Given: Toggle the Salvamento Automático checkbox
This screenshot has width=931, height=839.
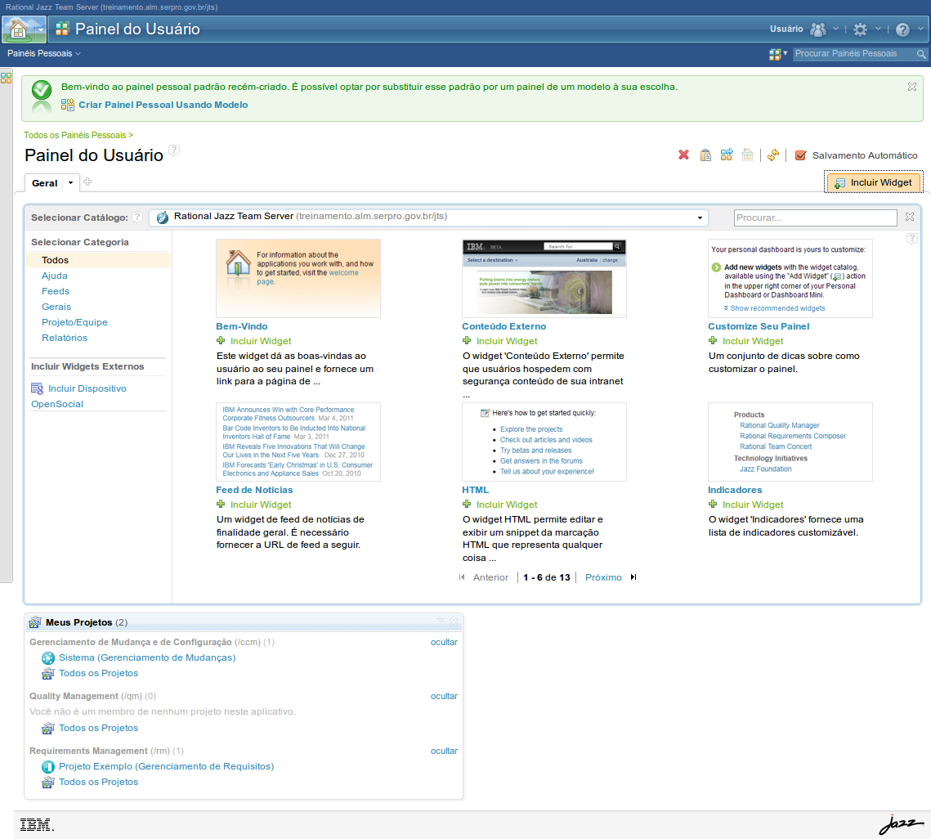Looking at the screenshot, I should 800,155.
